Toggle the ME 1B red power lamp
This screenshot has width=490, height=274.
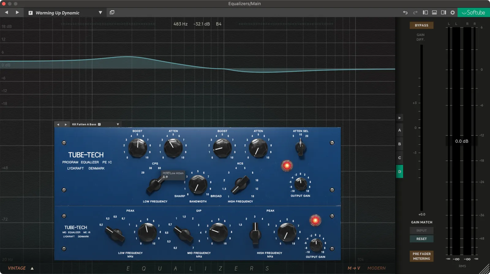[315, 220]
